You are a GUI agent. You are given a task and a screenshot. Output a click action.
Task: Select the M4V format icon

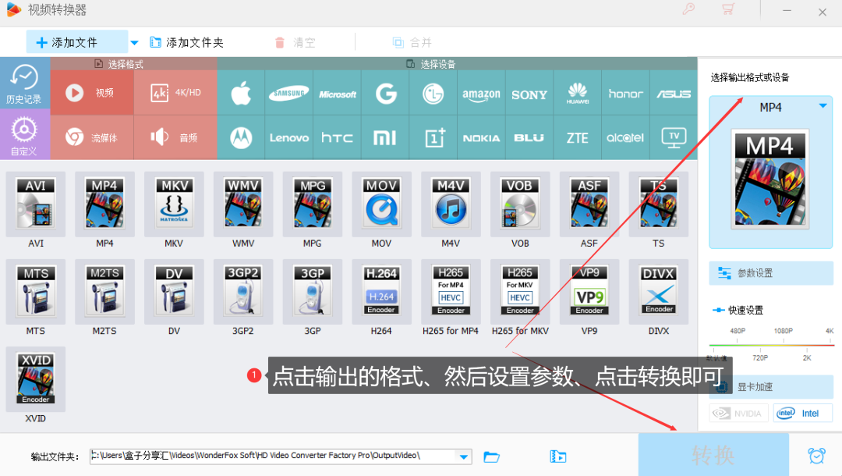[x=451, y=204]
